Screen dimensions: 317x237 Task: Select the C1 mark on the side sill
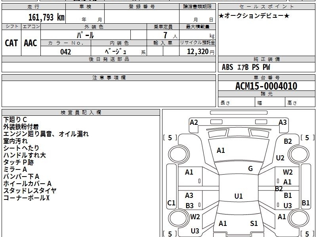click(x=171, y=203)
